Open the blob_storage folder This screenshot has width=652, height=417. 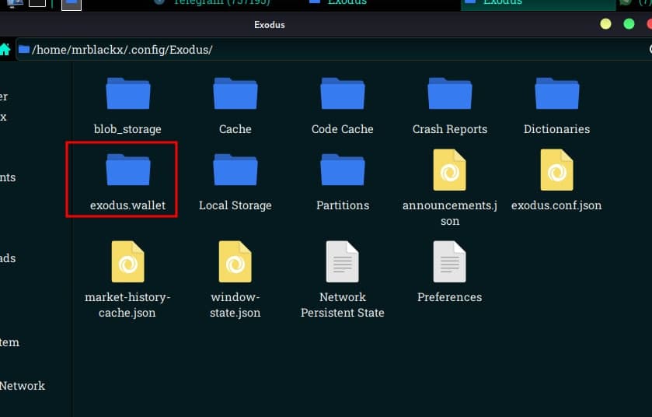[127, 94]
